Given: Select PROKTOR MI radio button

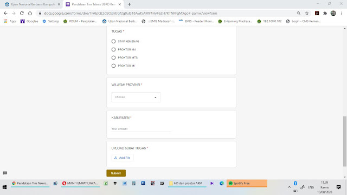Looking at the screenshot, I should [113, 66].
